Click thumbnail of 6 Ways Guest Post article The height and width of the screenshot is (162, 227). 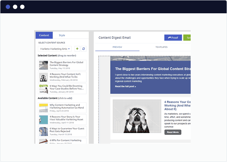point(44,131)
